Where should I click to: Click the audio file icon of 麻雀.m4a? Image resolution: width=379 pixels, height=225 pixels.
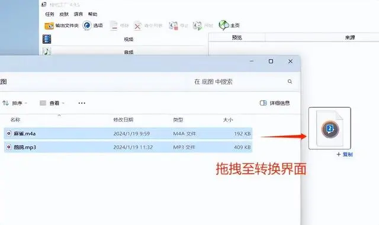pos(9,133)
